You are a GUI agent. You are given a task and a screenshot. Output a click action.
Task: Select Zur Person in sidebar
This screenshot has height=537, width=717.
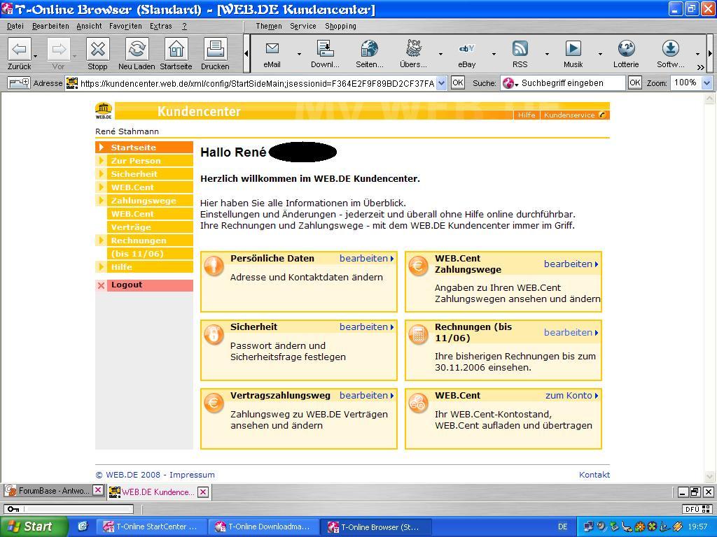tap(144, 161)
